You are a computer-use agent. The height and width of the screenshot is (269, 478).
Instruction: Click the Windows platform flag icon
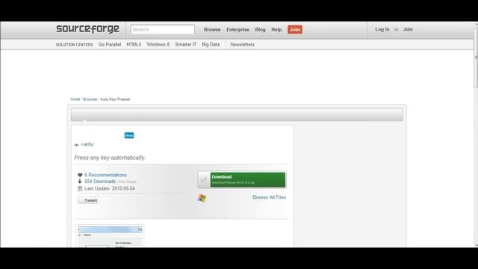pos(202,198)
